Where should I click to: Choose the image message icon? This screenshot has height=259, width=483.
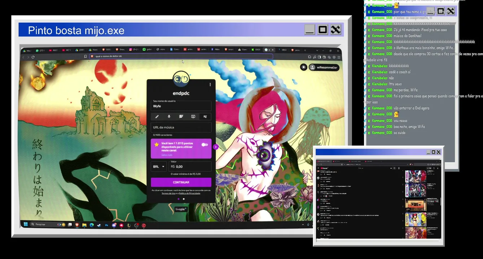tap(181, 117)
